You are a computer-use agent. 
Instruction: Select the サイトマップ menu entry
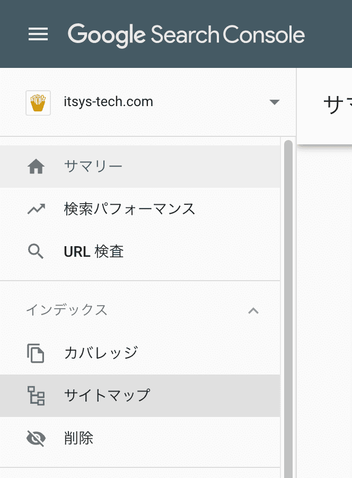coord(140,395)
